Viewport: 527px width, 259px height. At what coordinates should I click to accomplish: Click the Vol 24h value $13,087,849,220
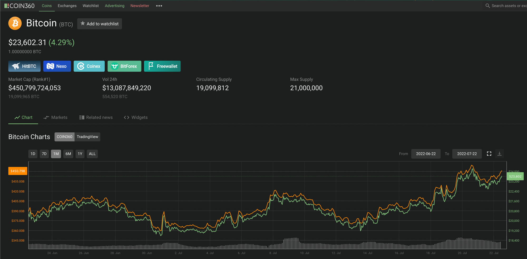[x=127, y=88]
